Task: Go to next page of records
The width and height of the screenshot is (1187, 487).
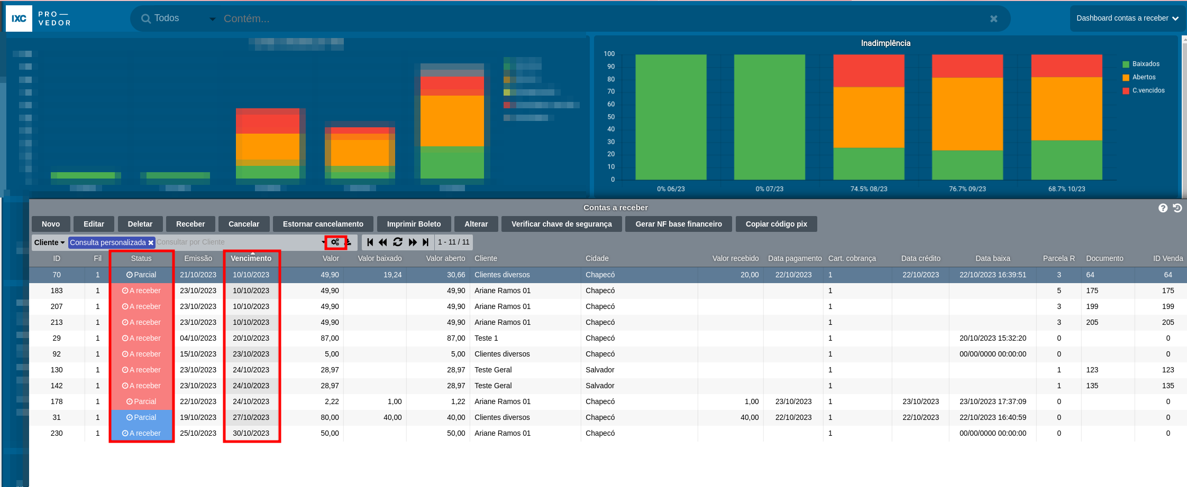Action: point(413,242)
